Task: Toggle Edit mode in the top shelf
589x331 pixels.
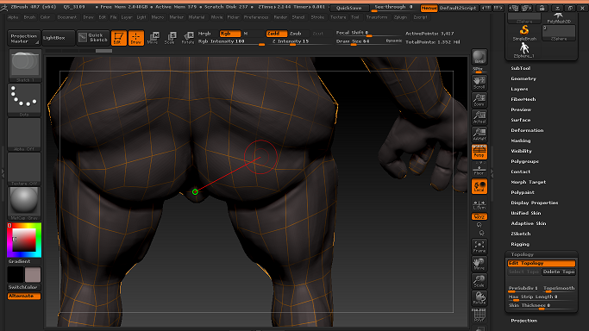Action: point(118,38)
